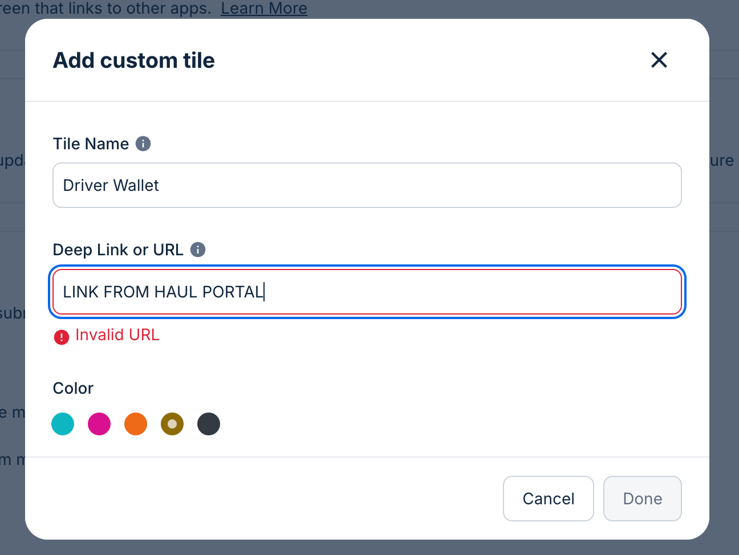Click the Color section label

tap(73, 388)
